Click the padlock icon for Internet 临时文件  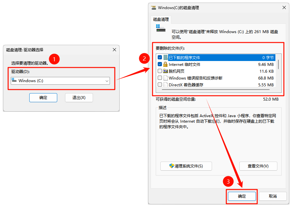[166, 64]
